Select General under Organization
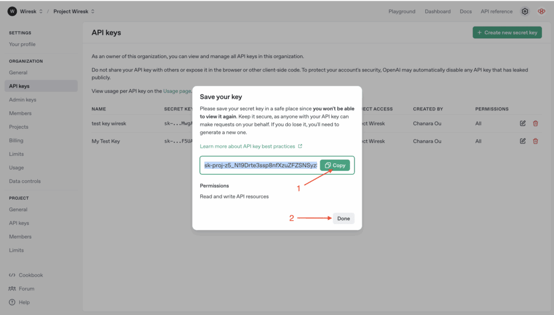Viewport: 554px width, 315px height. point(18,73)
